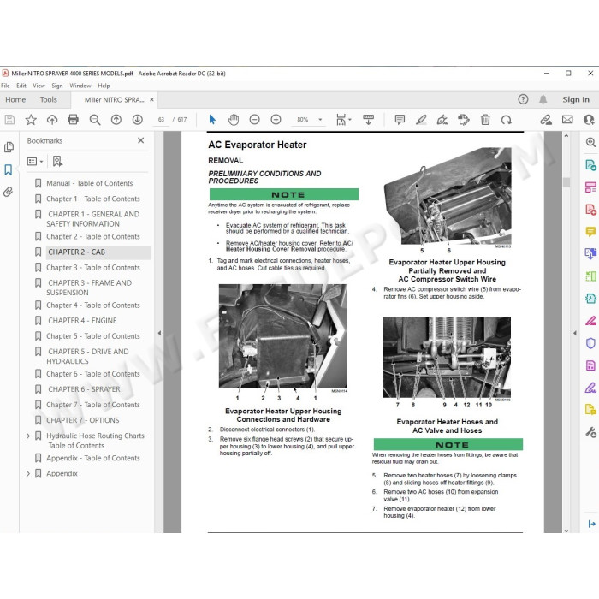599x599 pixels.
Task: Click document scrollbar down arrow
Action: point(566,531)
